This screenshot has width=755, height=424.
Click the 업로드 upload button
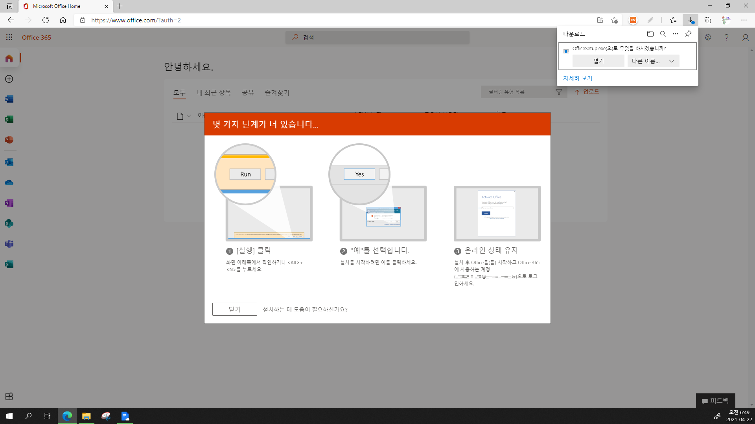[x=587, y=91]
